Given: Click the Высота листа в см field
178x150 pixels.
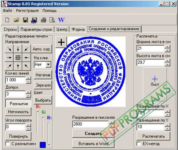Looking at the screenshot, I should tap(151, 62).
